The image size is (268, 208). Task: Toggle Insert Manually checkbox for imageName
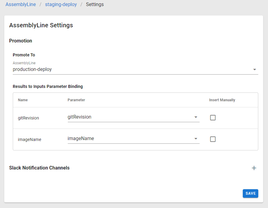[x=213, y=139]
